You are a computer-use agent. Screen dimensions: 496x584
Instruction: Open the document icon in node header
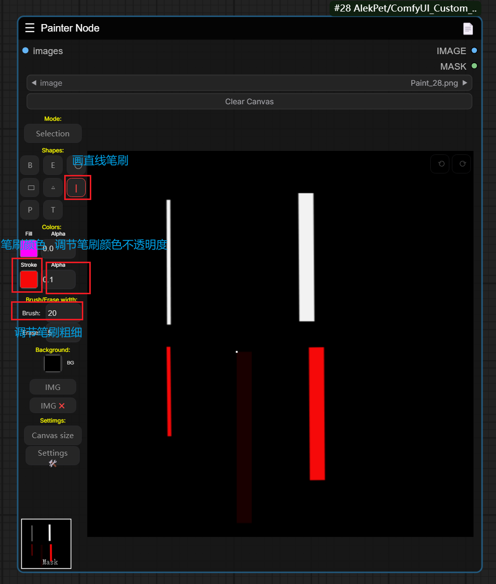(467, 29)
